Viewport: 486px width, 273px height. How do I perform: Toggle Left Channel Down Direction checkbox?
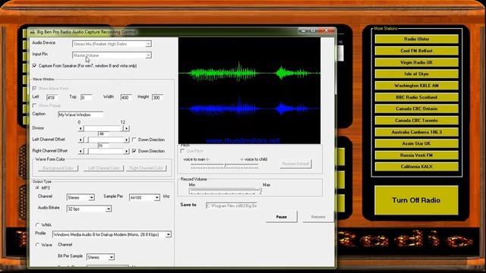[x=134, y=140]
